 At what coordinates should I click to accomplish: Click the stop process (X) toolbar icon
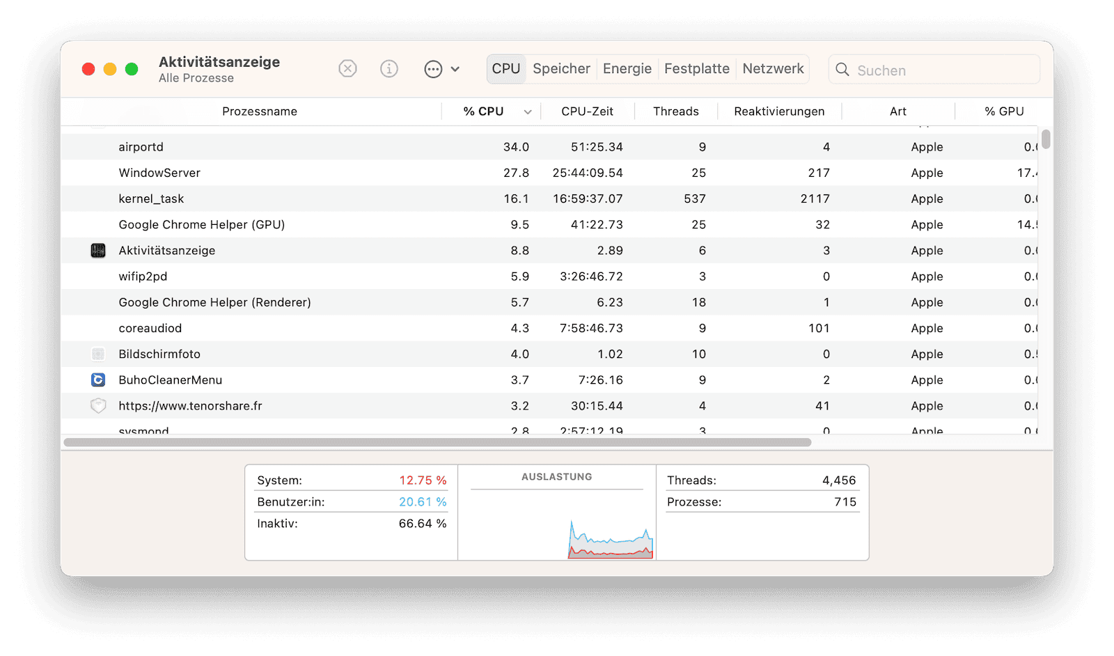347,68
